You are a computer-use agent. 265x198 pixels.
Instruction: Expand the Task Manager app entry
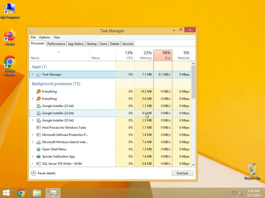point(33,75)
